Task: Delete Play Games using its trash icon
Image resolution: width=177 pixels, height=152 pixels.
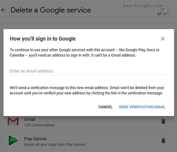Action: 163,140
